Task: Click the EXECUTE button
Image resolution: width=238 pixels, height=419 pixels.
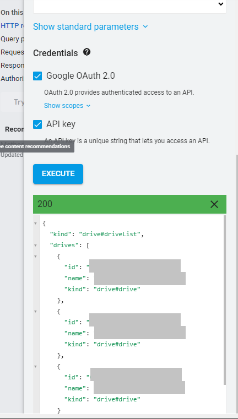Action: click(x=58, y=174)
